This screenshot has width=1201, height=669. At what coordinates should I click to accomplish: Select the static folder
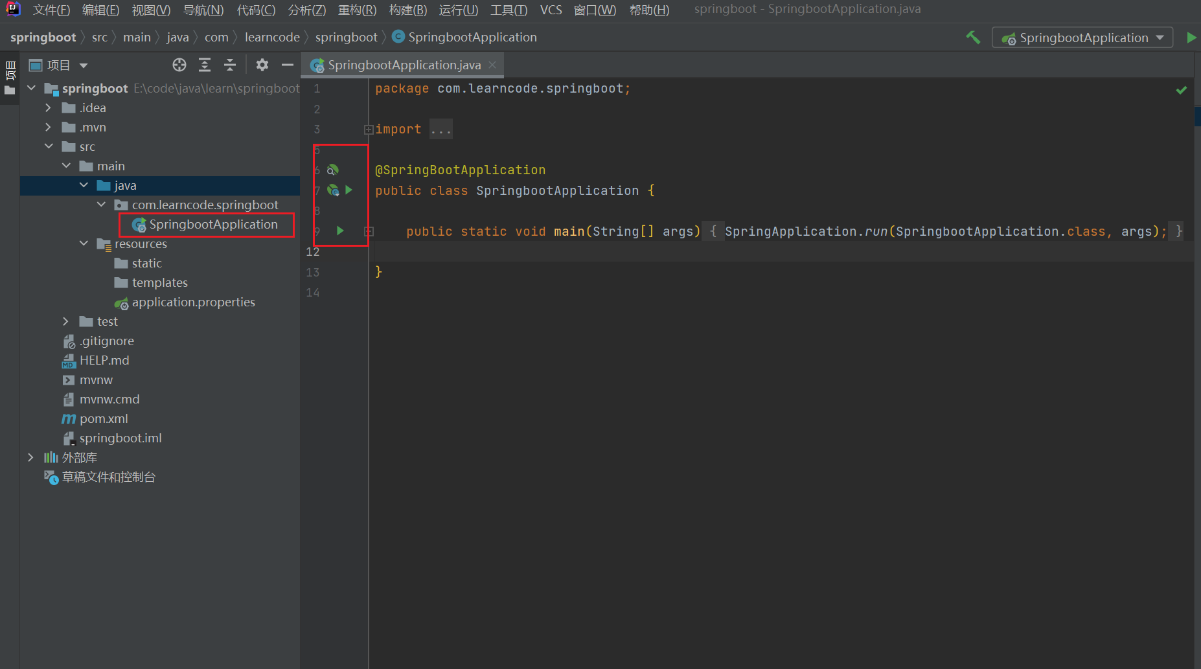(x=138, y=263)
